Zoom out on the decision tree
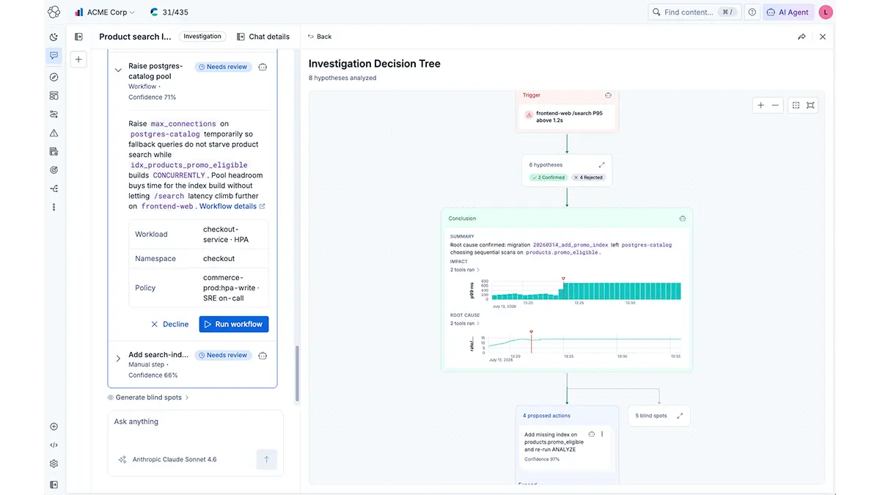The width and height of the screenshot is (880, 495). [775, 106]
